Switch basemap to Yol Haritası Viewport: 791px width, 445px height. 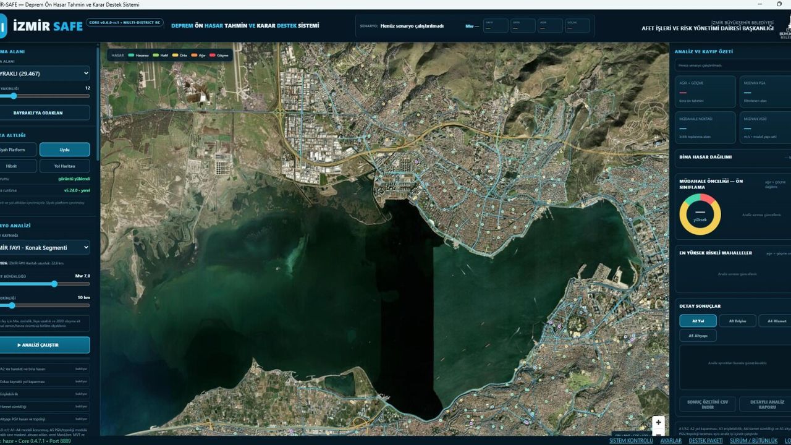[65, 166]
